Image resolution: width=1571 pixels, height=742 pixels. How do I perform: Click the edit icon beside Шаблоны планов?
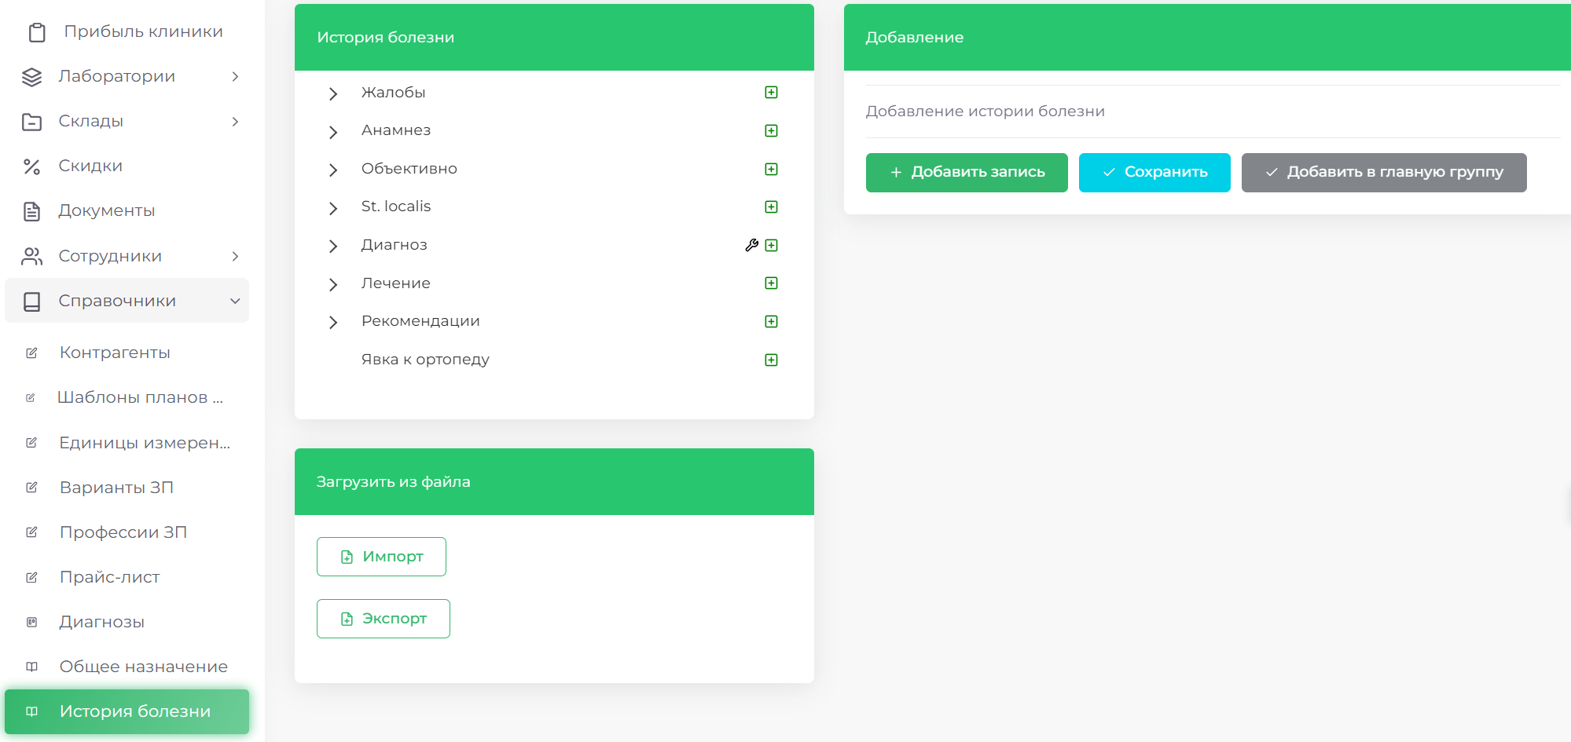(x=30, y=398)
